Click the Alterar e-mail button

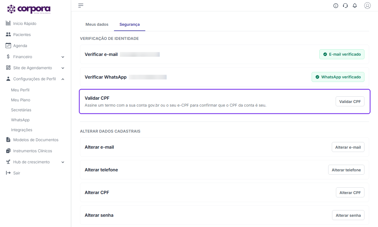click(348, 147)
